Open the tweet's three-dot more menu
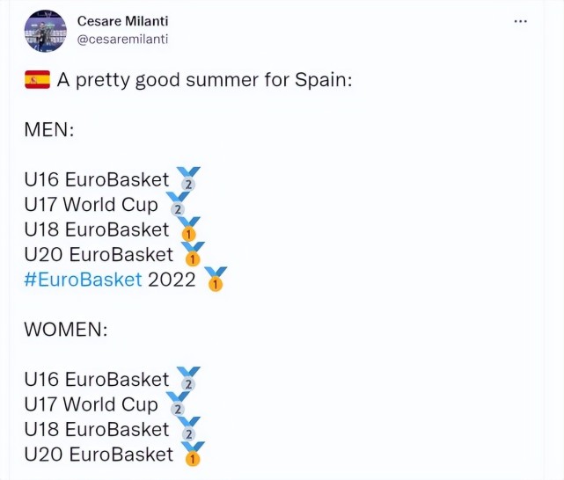 click(x=520, y=21)
